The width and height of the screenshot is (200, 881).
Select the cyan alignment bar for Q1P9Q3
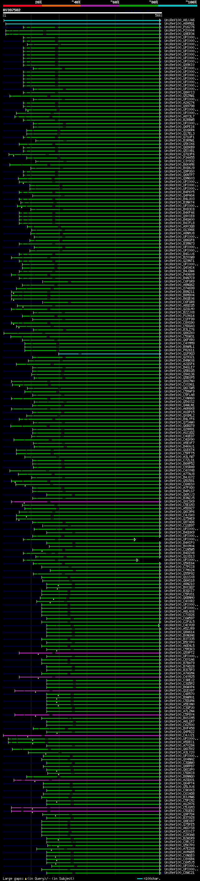(x=109, y=354)
